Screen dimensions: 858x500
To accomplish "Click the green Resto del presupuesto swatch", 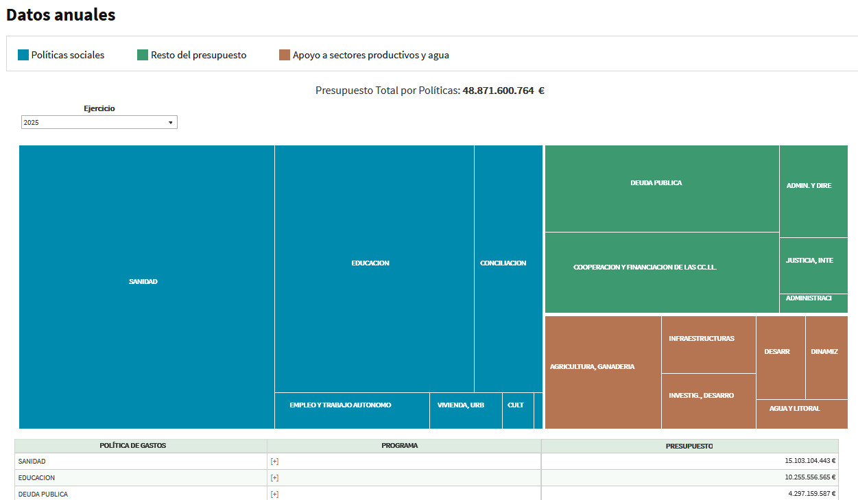I will tap(141, 54).
